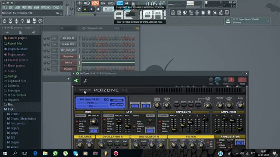Image resolution: width=280 pixels, height=157 pixels.
Task: Toggle step editing mode arrow icon
Action: tap(126, 3)
